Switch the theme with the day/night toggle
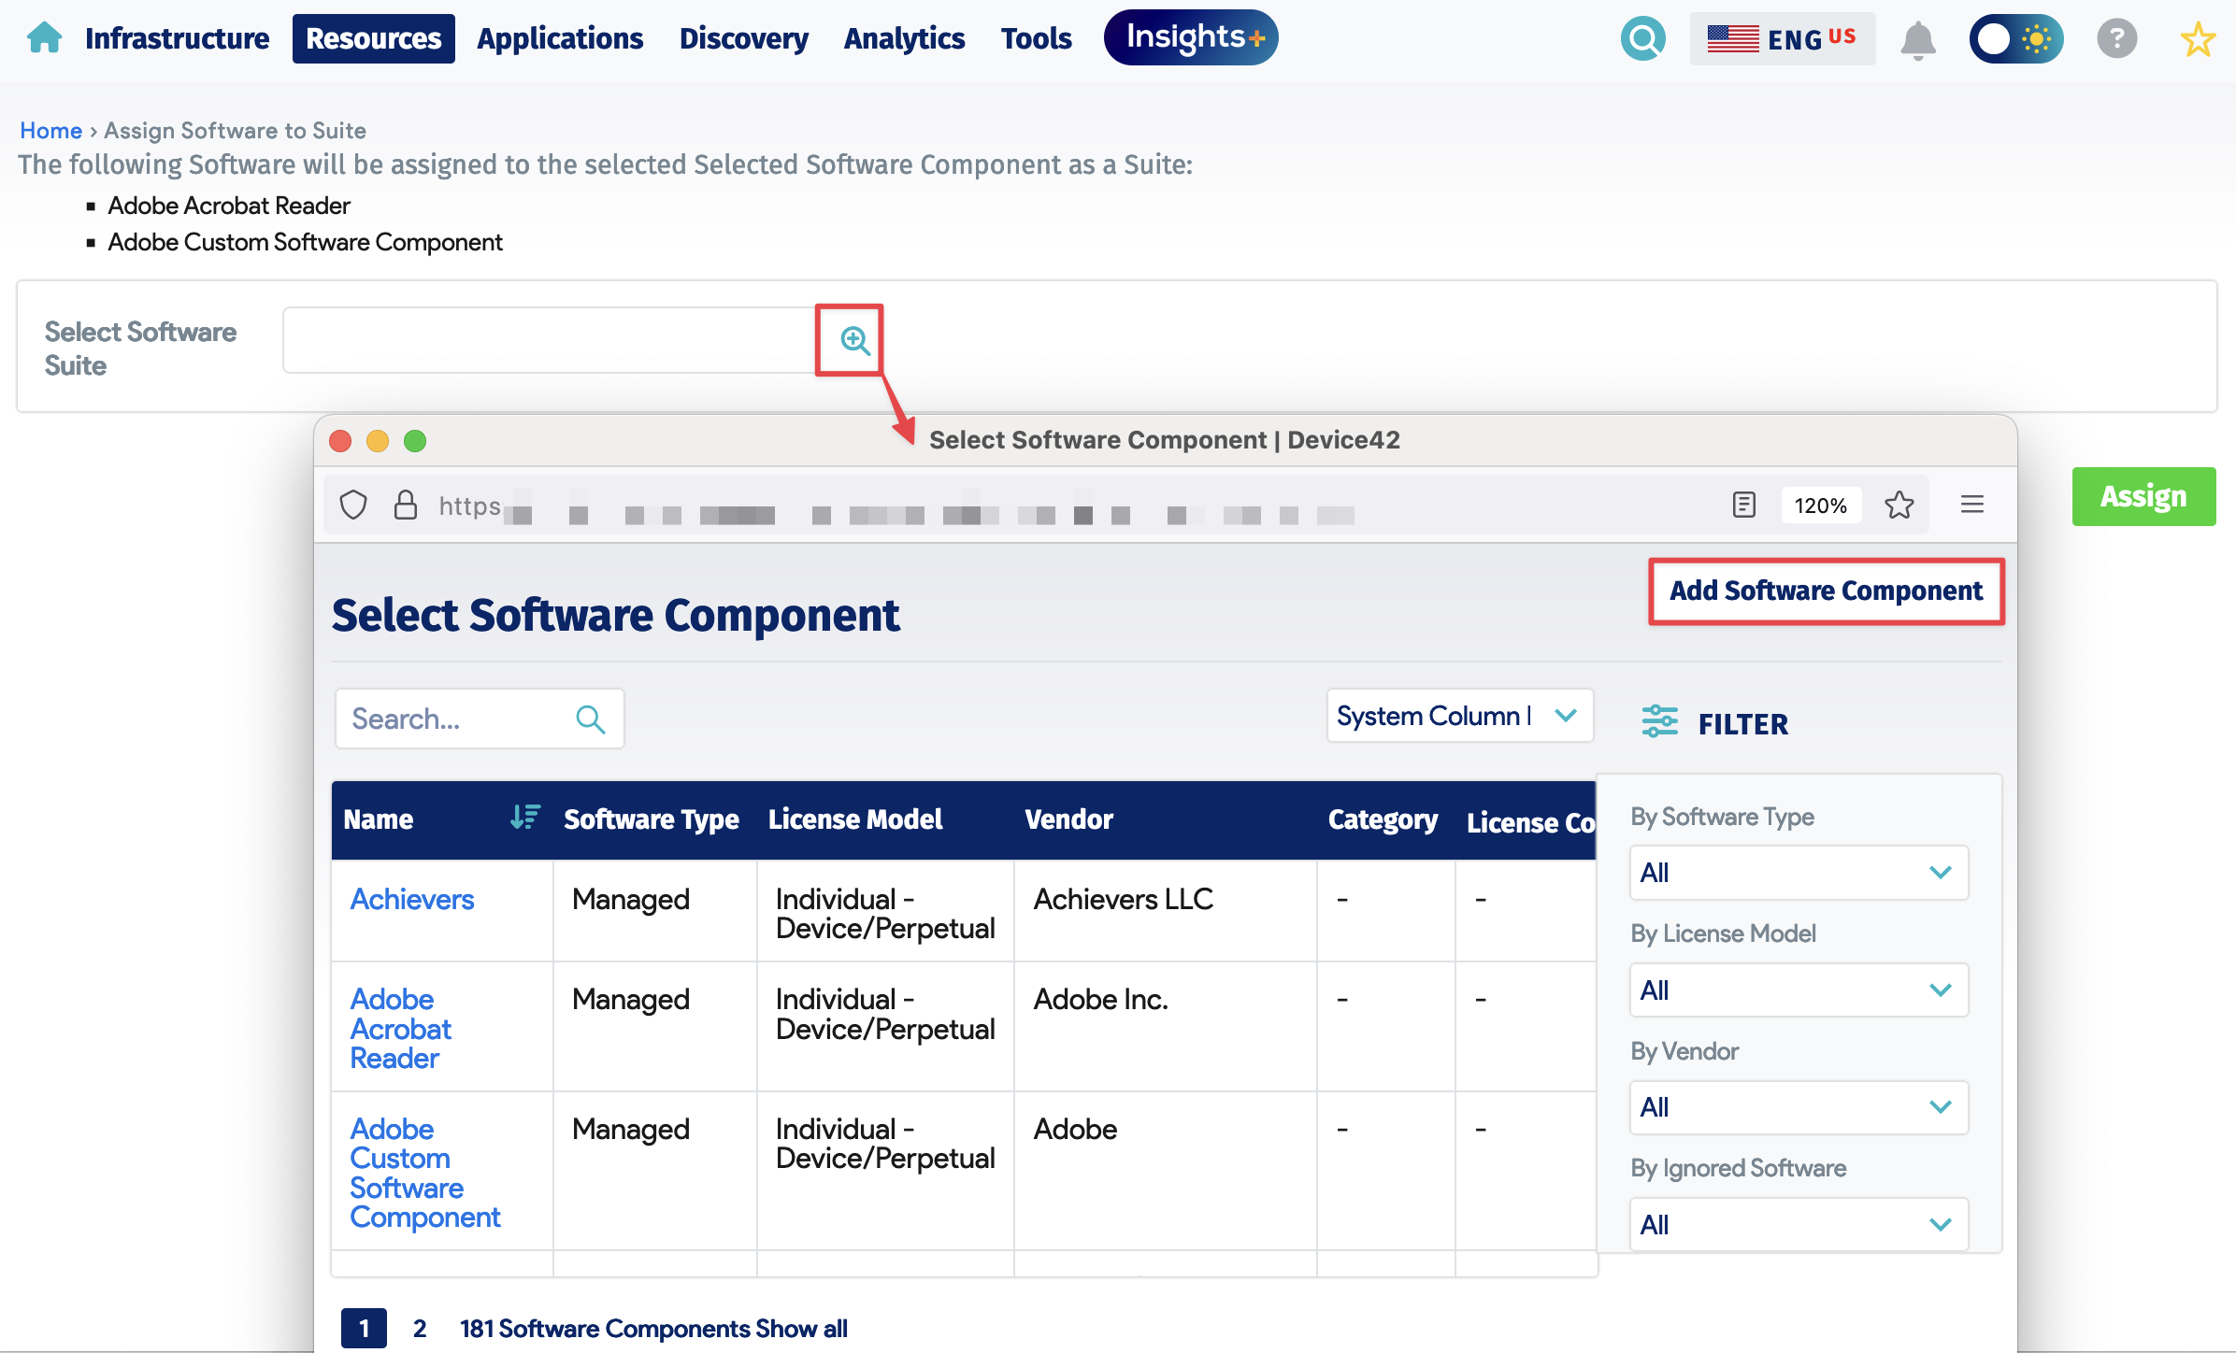Screen dimensions: 2236x1353 2016,39
